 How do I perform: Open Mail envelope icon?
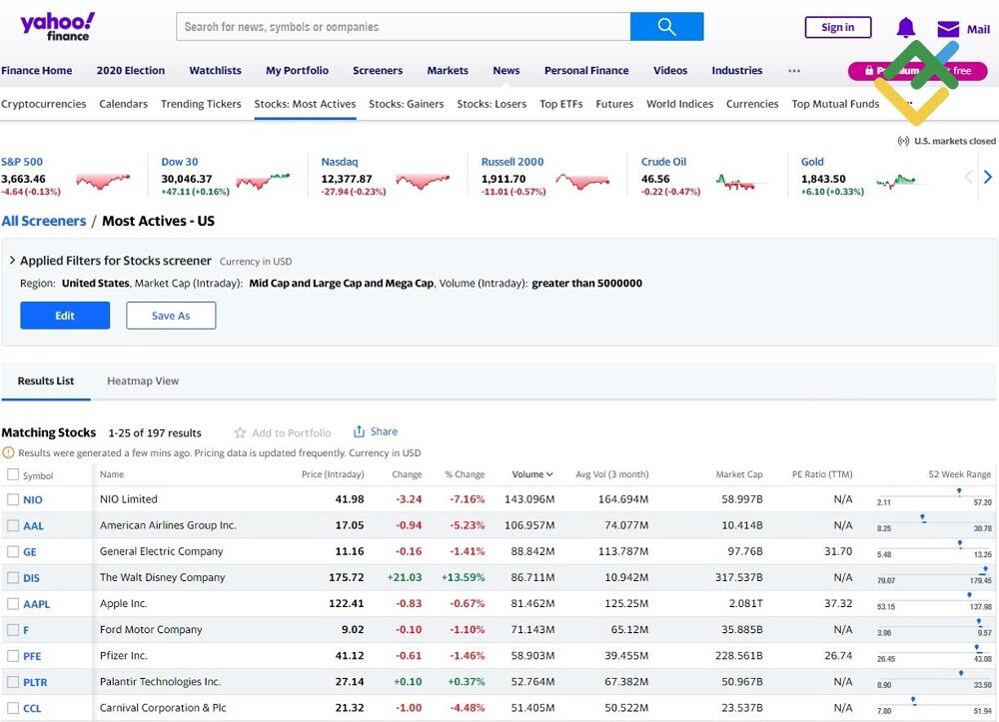pyautogui.click(x=947, y=29)
